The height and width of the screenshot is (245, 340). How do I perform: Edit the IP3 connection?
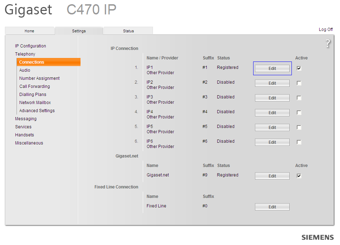pos(272,98)
